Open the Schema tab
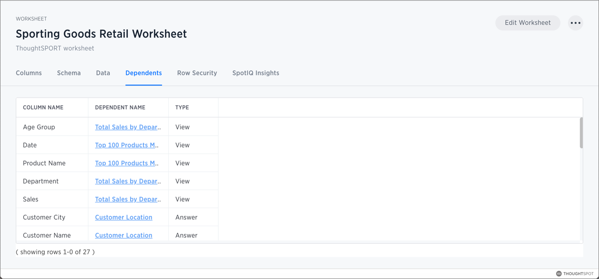 (x=69, y=73)
